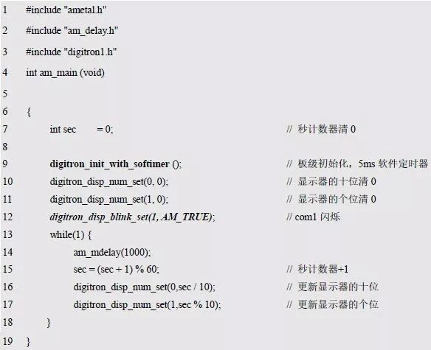
Task: Click the am_delay.h include line
Action: [x=72, y=30]
